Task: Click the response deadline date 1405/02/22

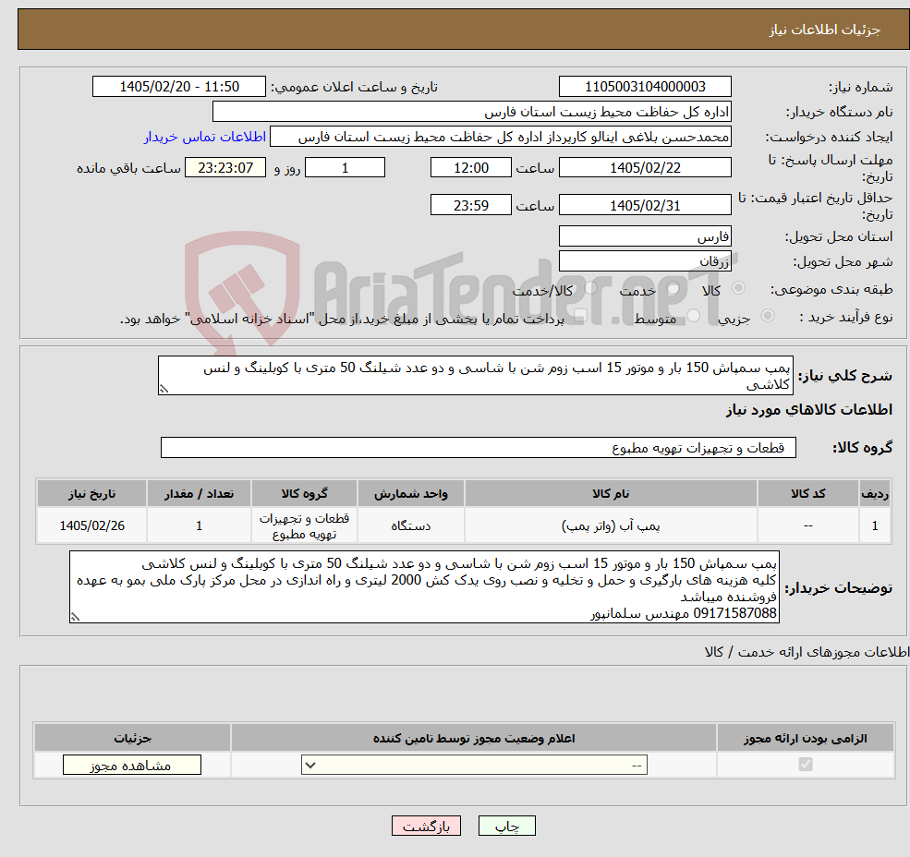Action: click(645, 168)
